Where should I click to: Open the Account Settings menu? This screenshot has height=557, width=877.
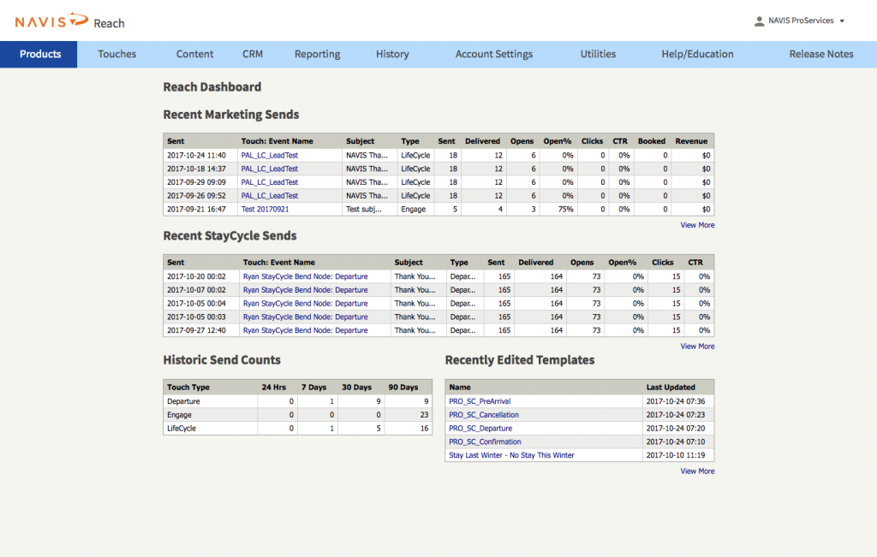click(494, 54)
